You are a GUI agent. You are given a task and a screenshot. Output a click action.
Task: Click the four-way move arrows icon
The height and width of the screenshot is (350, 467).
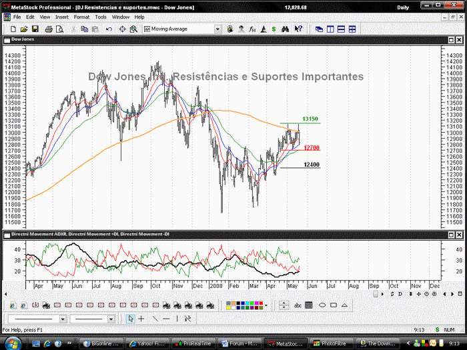coord(419,294)
